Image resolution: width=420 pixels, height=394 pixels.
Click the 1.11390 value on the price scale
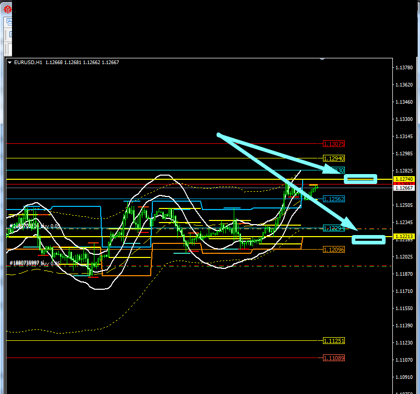(x=404, y=326)
